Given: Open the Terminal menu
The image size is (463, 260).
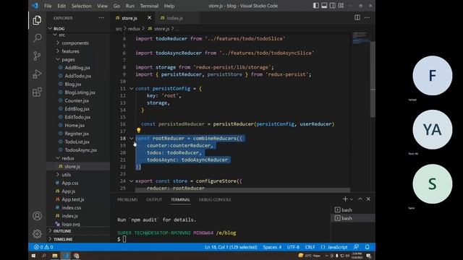Looking at the screenshot, I should [x=149, y=6].
